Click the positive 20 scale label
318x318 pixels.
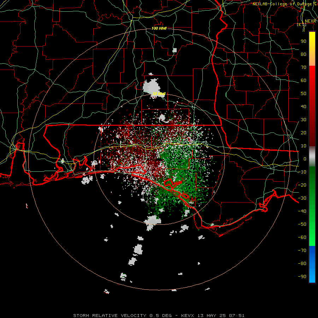[x=304, y=133]
